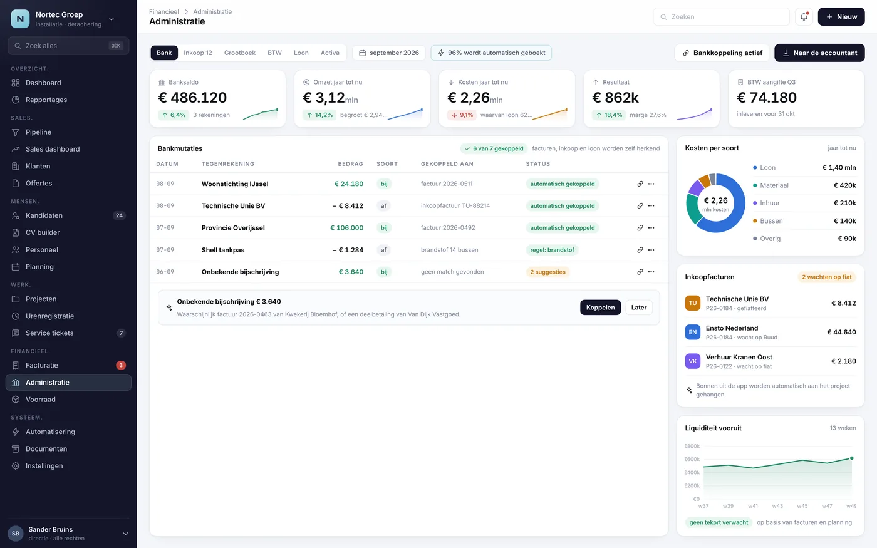Select the Activa tab
The width and height of the screenshot is (877, 548).
click(330, 53)
